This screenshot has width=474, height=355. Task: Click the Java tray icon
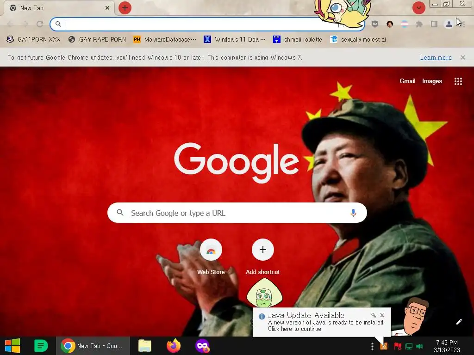(x=384, y=346)
